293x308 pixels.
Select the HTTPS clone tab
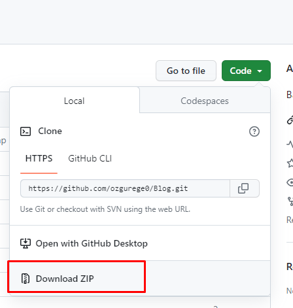click(x=39, y=158)
